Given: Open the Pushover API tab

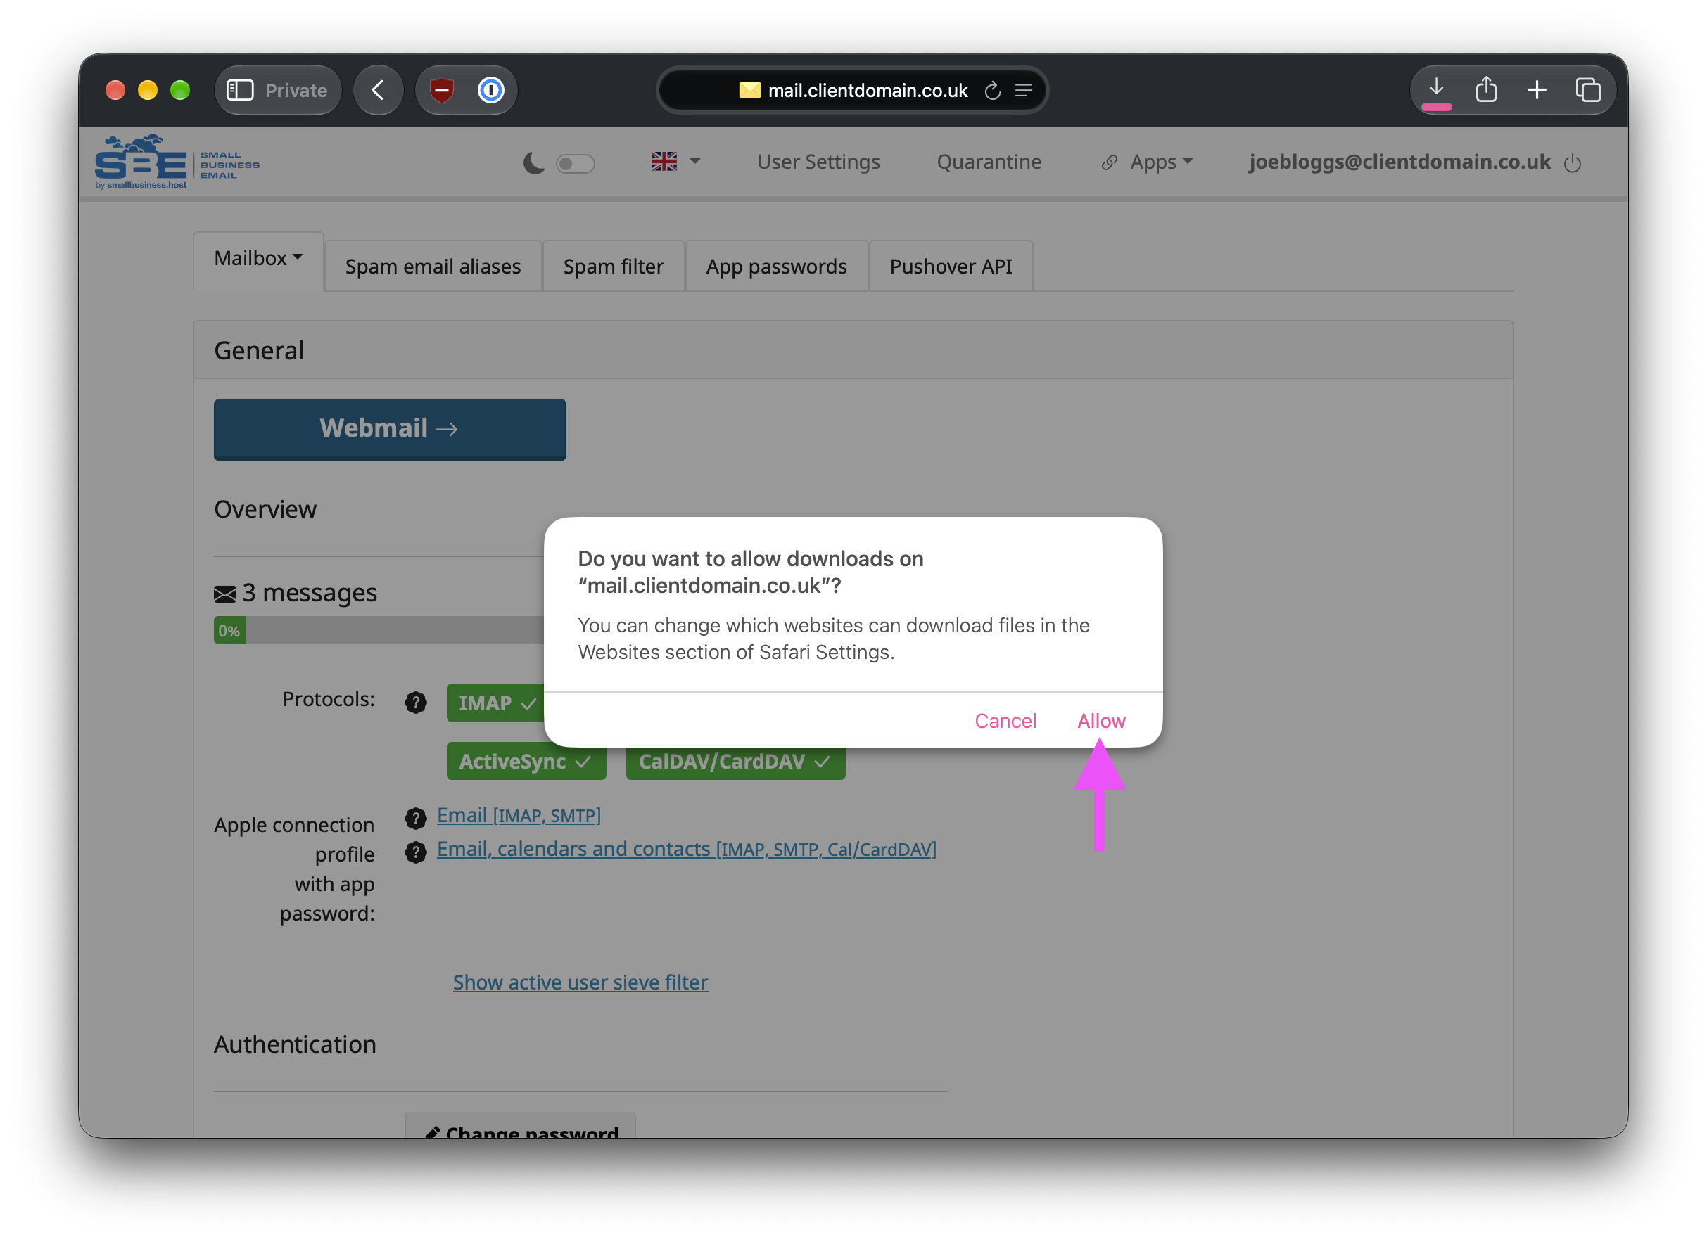Looking at the screenshot, I should click(x=951, y=267).
